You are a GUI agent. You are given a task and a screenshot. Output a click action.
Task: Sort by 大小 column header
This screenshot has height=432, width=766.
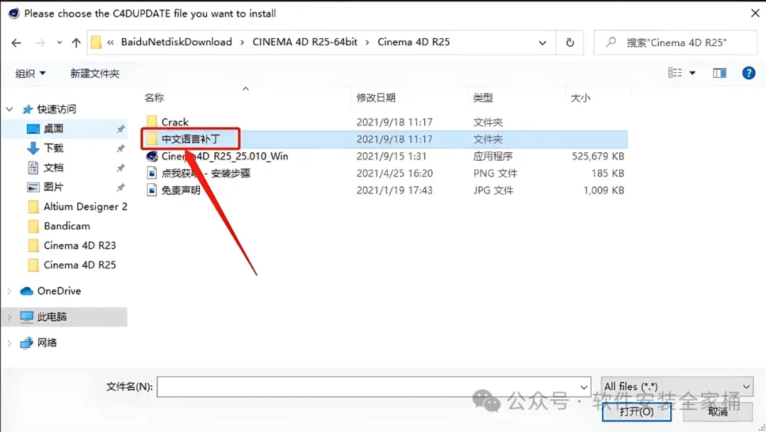tap(580, 98)
